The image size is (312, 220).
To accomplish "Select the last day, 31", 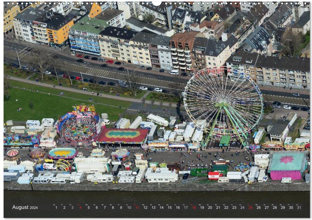I will (299, 207).
